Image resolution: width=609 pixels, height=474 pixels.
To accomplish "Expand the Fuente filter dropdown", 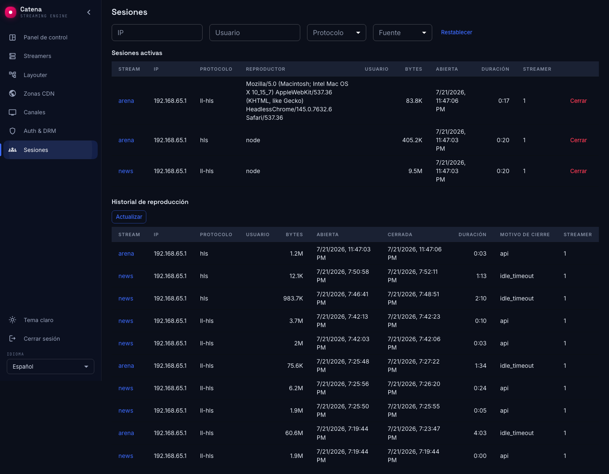I will (x=403, y=33).
